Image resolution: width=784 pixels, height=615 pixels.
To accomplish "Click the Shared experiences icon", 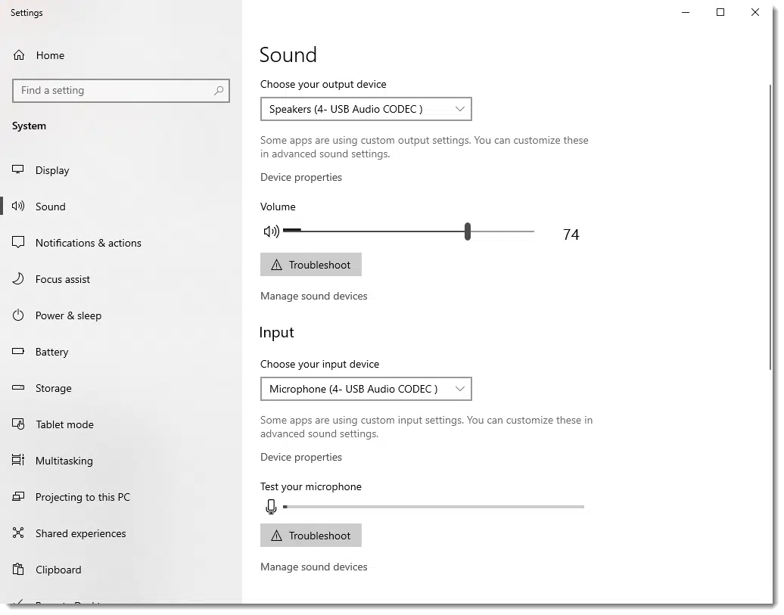I will (18, 533).
